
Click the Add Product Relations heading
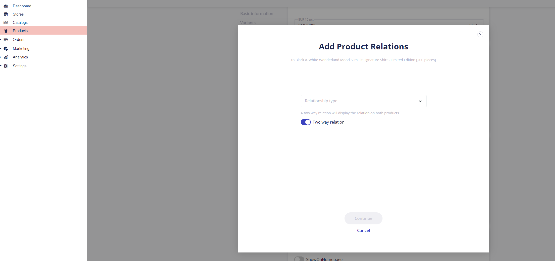(x=363, y=47)
